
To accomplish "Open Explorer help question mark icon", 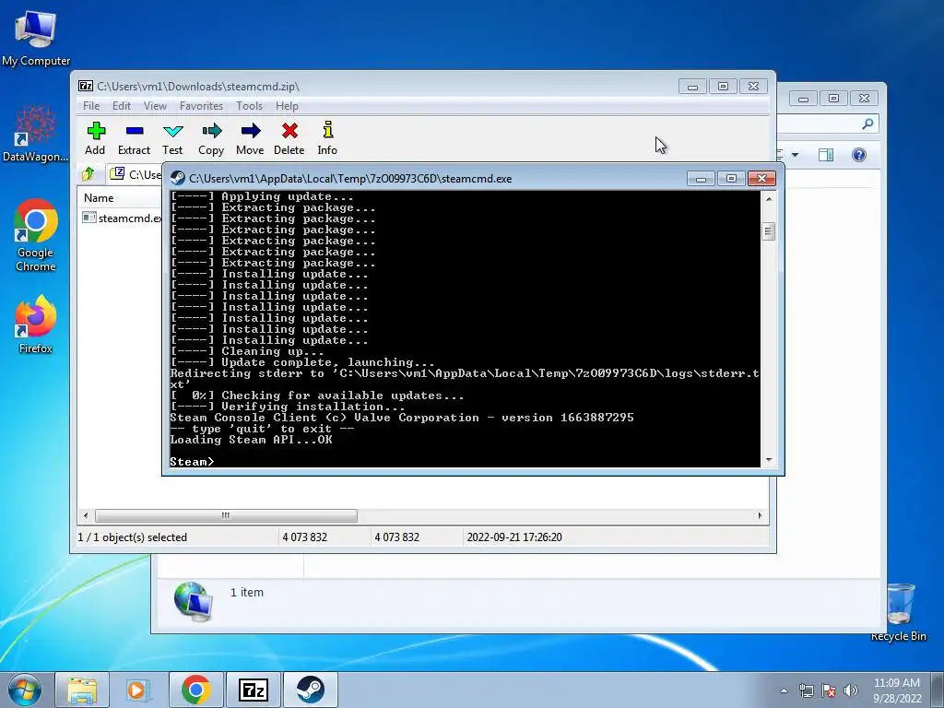I will (x=859, y=155).
